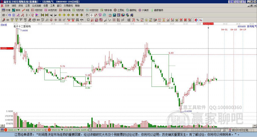Open the 文件 menu
Viewport: 257px width, 137px height.
point(7,6)
